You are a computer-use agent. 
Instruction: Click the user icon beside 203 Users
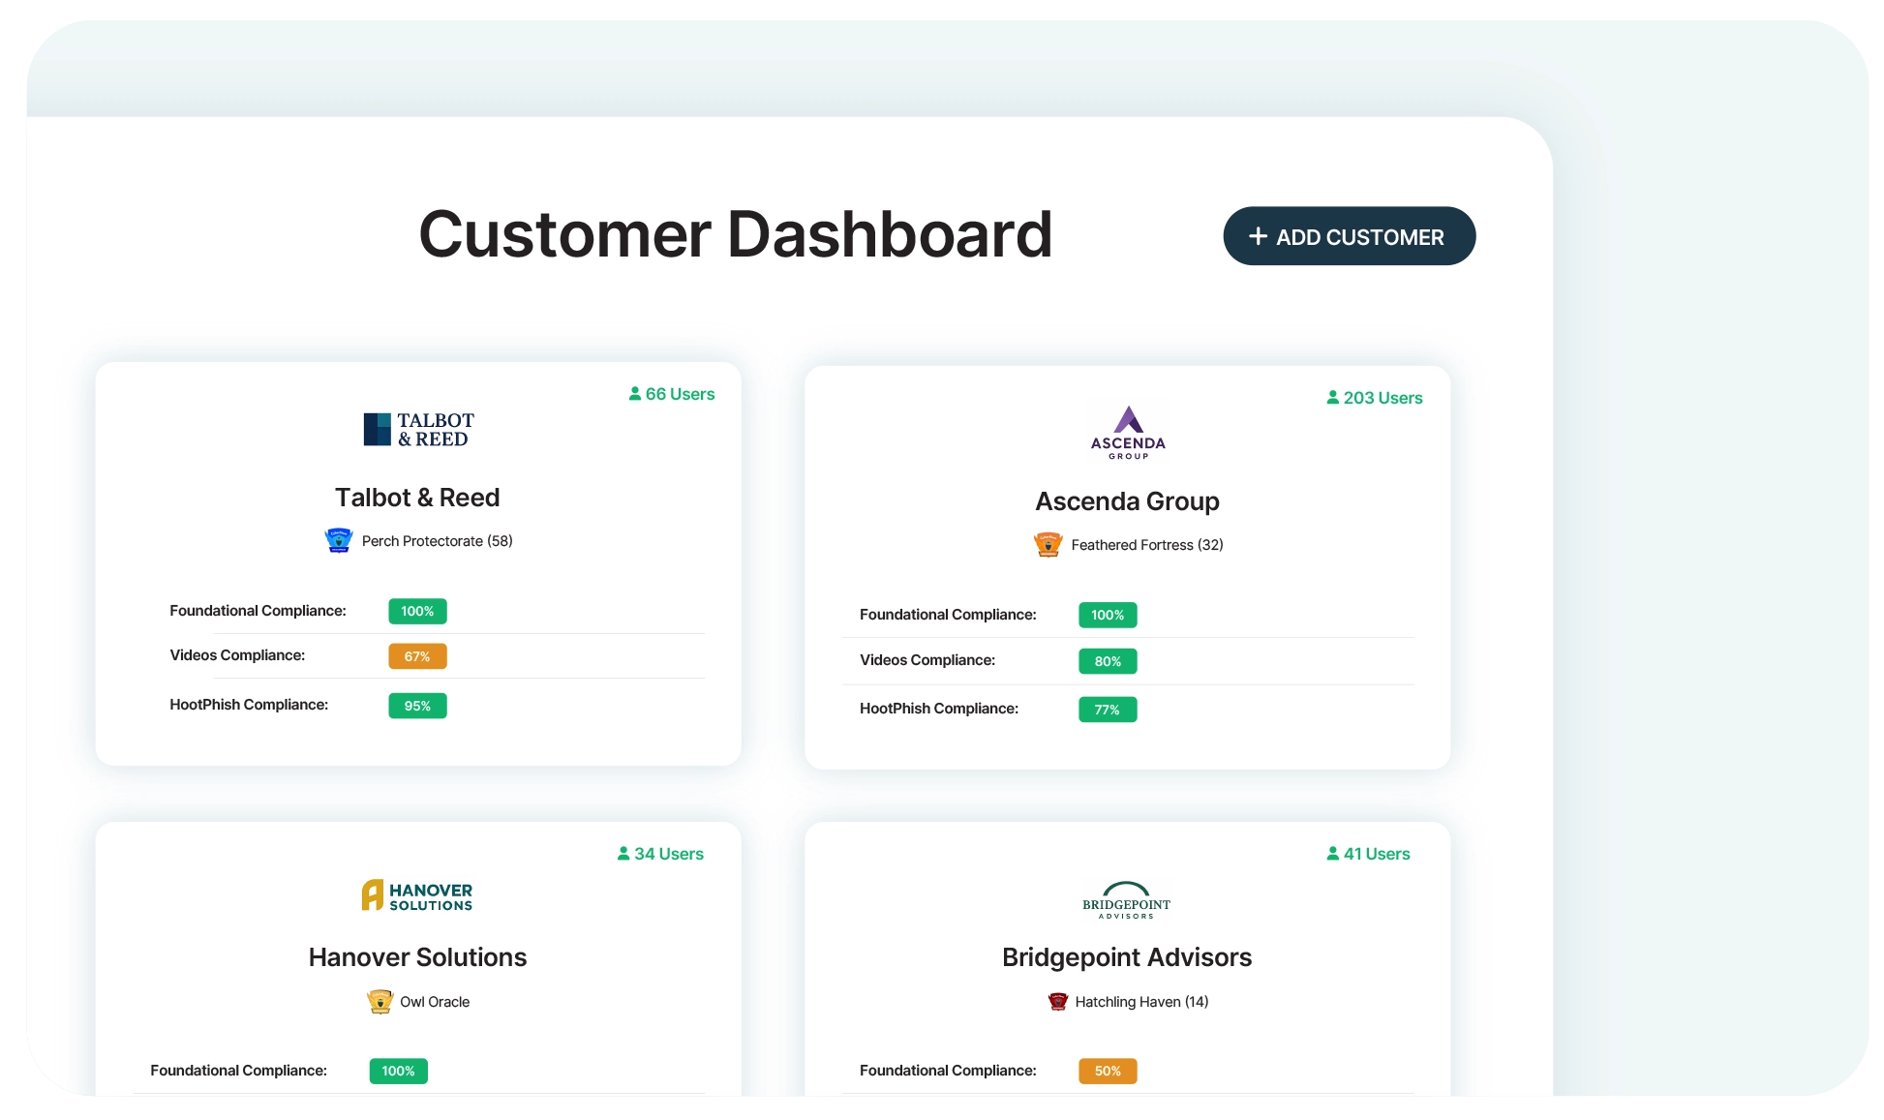click(1333, 397)
